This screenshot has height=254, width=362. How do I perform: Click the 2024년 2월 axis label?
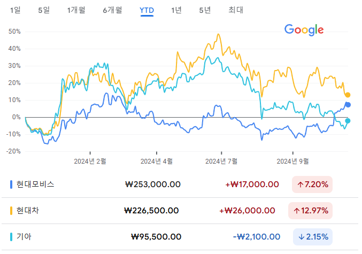pyautogui.click(x=90, y=161)
